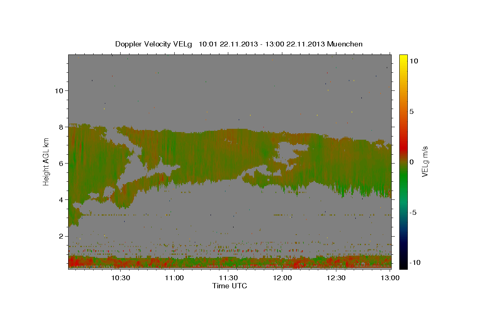Click the black bottom of the colorbar
This screenshot has width=484, height=323.
(x=403, y=264)
